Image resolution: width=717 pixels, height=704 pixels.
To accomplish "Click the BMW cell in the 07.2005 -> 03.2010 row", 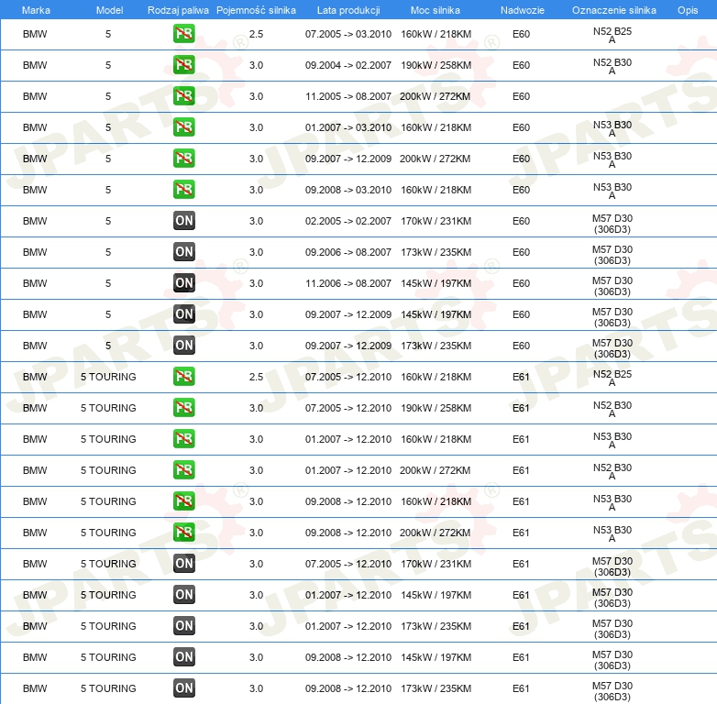I will tap(35, 34).
